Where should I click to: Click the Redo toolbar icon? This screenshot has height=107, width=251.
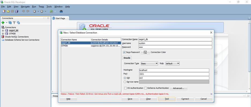click(x=28, y=11)
